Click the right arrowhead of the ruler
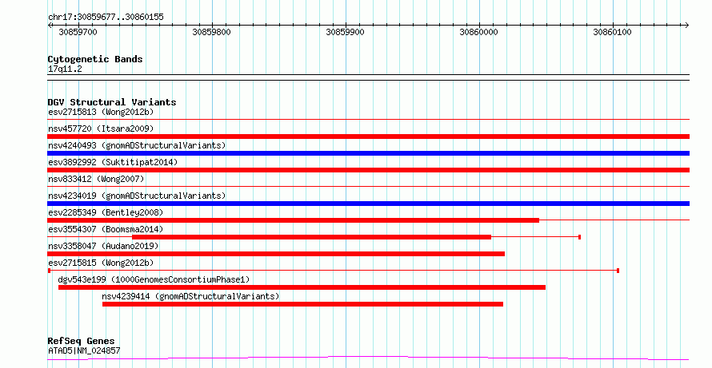712x368 pixels. coord(687,26)
